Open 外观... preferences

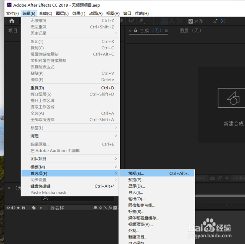(157, 231)
